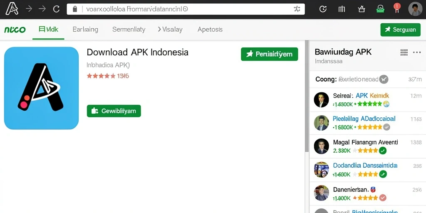Viewport: 426px width, 213px height.
Task: Click the reload page icon
Action: coord(56,9)
